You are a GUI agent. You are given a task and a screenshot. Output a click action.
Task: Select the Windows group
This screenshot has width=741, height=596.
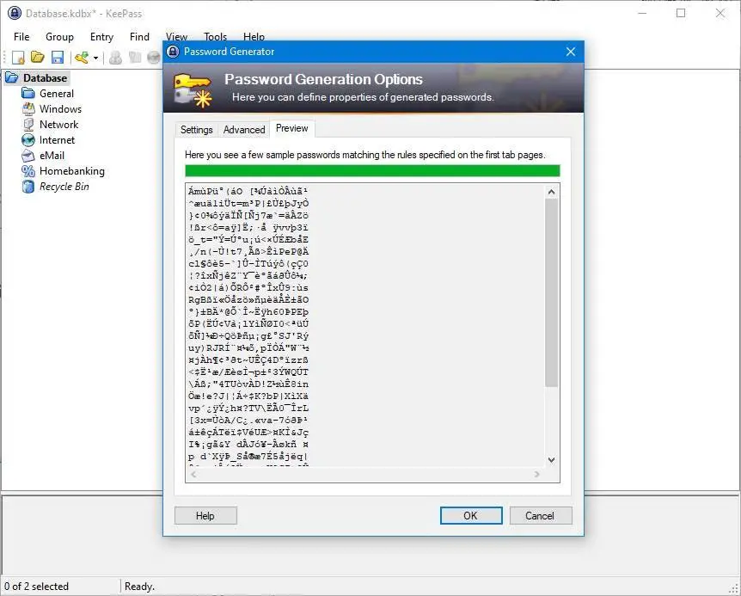pyautogui.click(x=60, y=109)
